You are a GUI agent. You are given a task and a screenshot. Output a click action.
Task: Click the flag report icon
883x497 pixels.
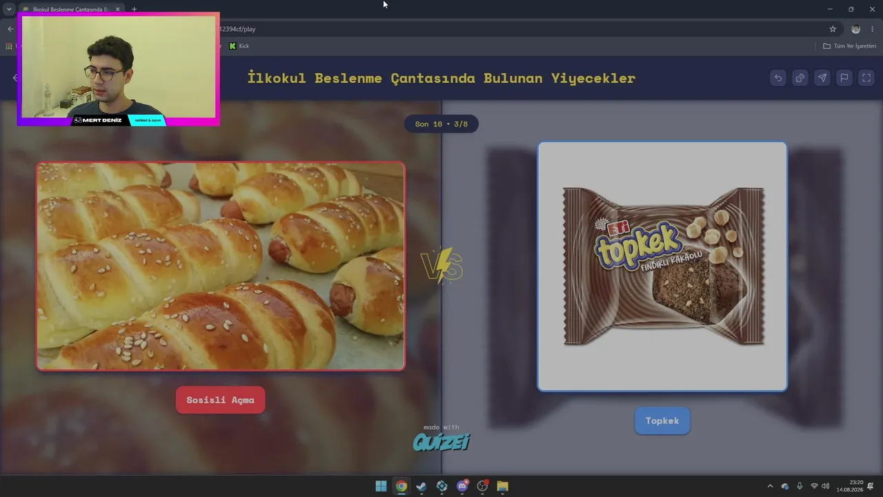click(x=844, y=78)
